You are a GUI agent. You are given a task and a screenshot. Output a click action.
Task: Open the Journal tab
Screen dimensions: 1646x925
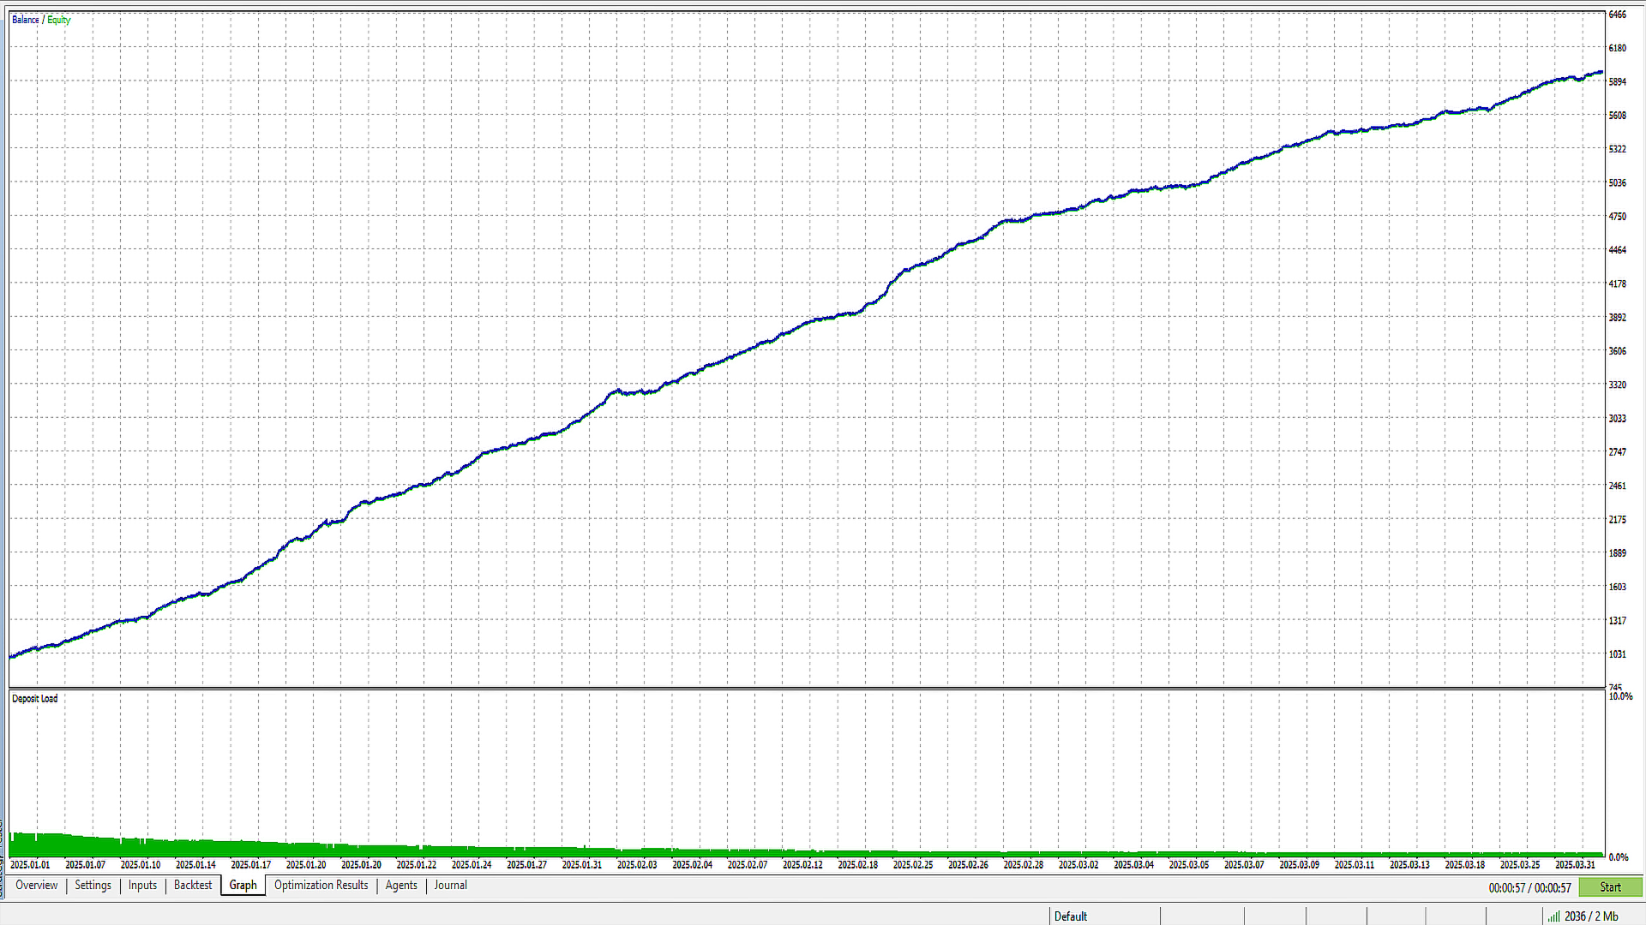click(x=450, y=886)
